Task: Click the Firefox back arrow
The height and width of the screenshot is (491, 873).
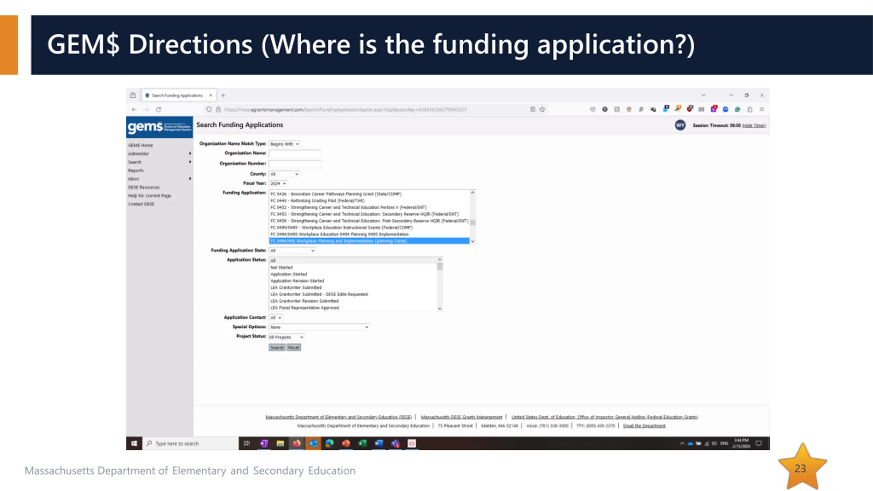Action: (134, 109)
